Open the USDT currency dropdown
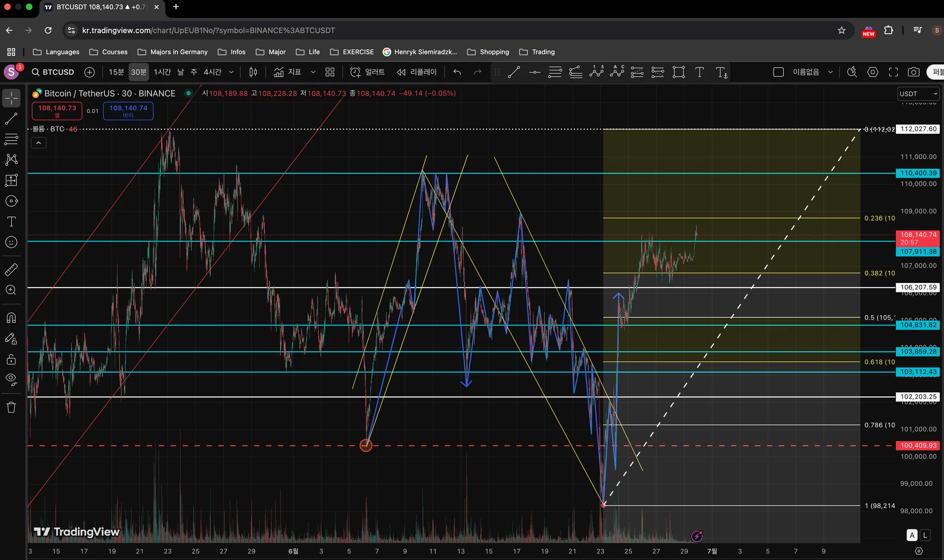Screen dimensions: 944x560 918,94
